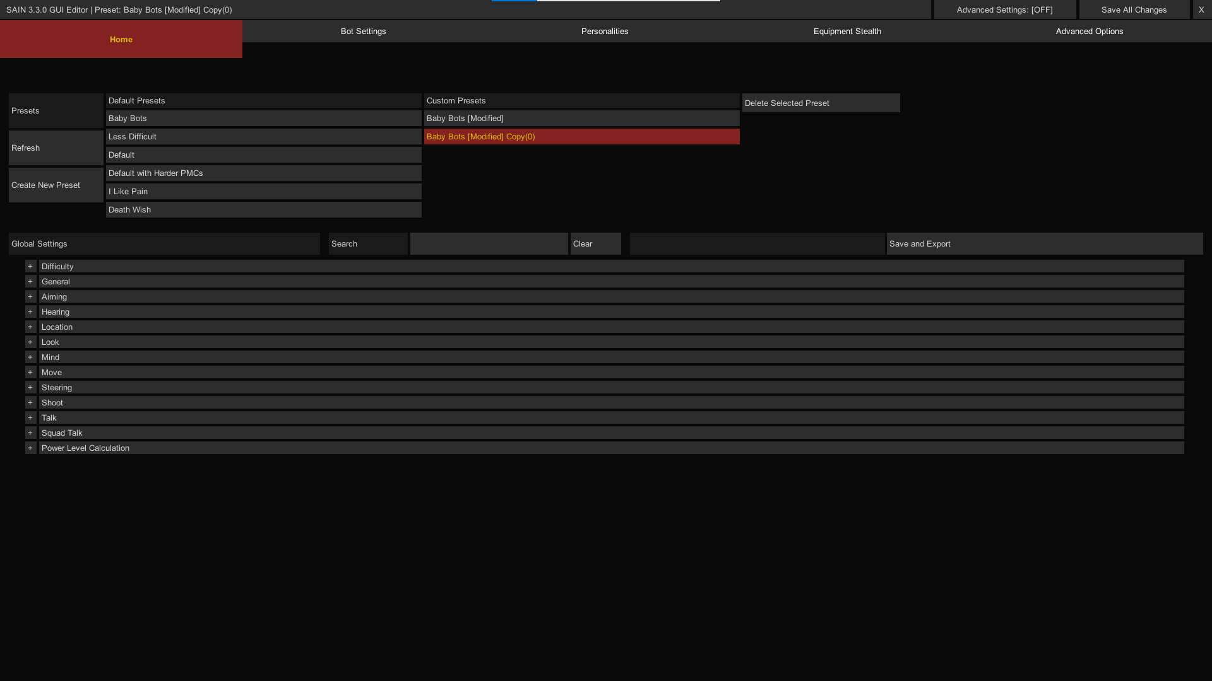Click the Steering row label
The image size is (1212, 681).
612,388
